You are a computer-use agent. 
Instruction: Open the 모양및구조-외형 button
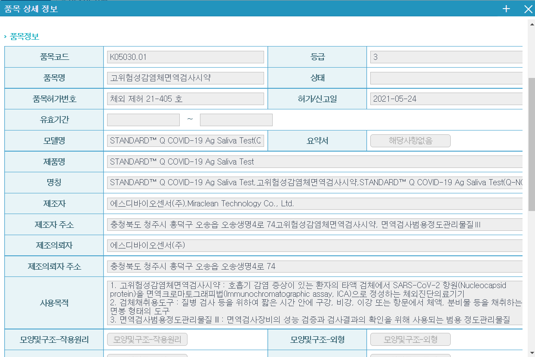410,339
